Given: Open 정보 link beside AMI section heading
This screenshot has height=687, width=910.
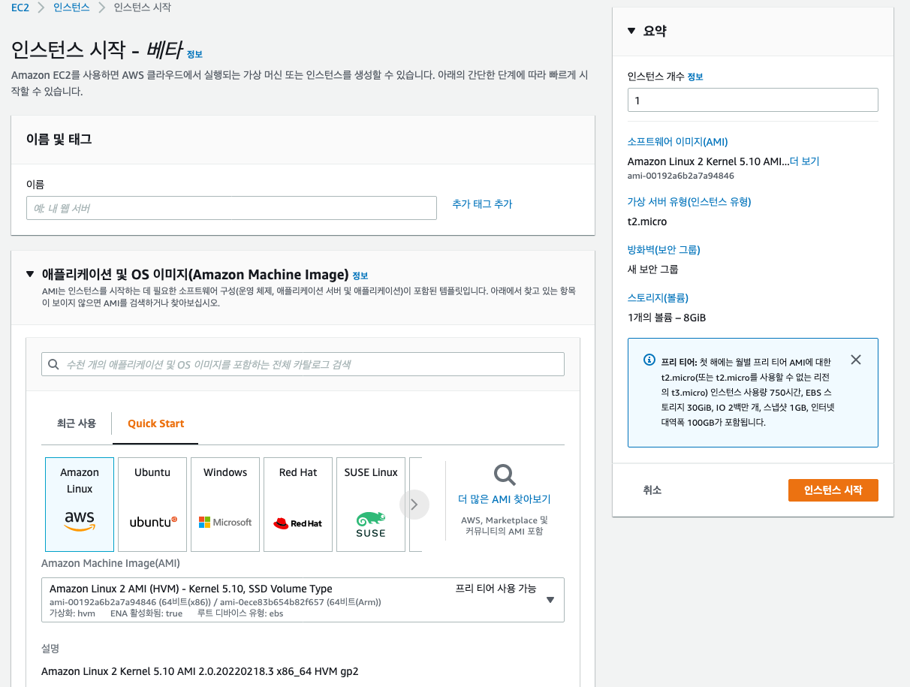Looking at the screenshot, I should point(360,276).
